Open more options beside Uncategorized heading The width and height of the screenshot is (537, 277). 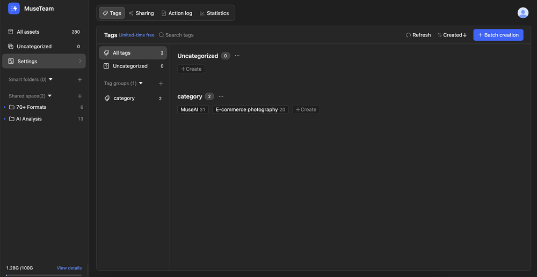[237, 56]
